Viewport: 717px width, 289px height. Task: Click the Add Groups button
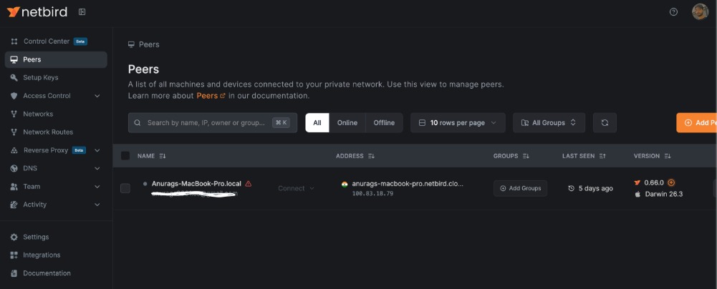pyautogui.click(x=521, y=188)
